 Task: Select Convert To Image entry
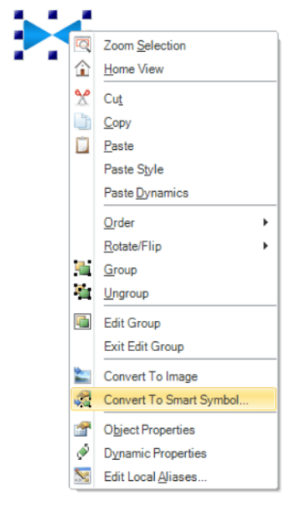click(x=174, y=376)
